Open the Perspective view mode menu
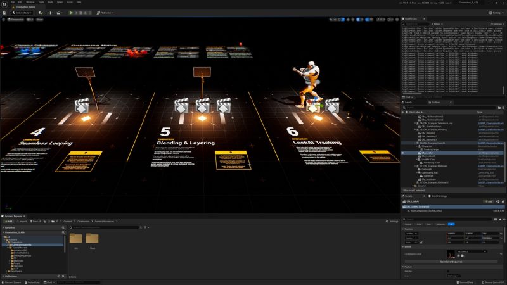The image size is (507, 285). click(16, 20)
